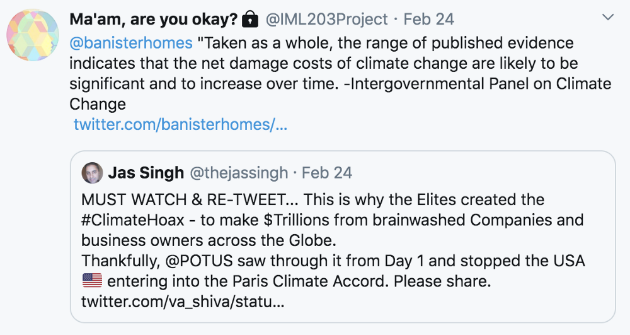Image resolution: width=630 pixels, height=335 pixels.
Task: Open the main tweet's Feb 24 timestamp
Action: tap(428, 20)
